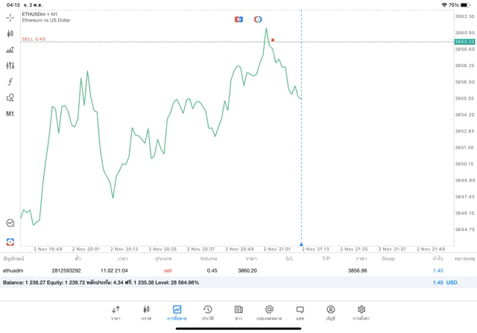477x333 pixels.
Task: Open the History tab clock icon
Action: click(x=208, y=311)
